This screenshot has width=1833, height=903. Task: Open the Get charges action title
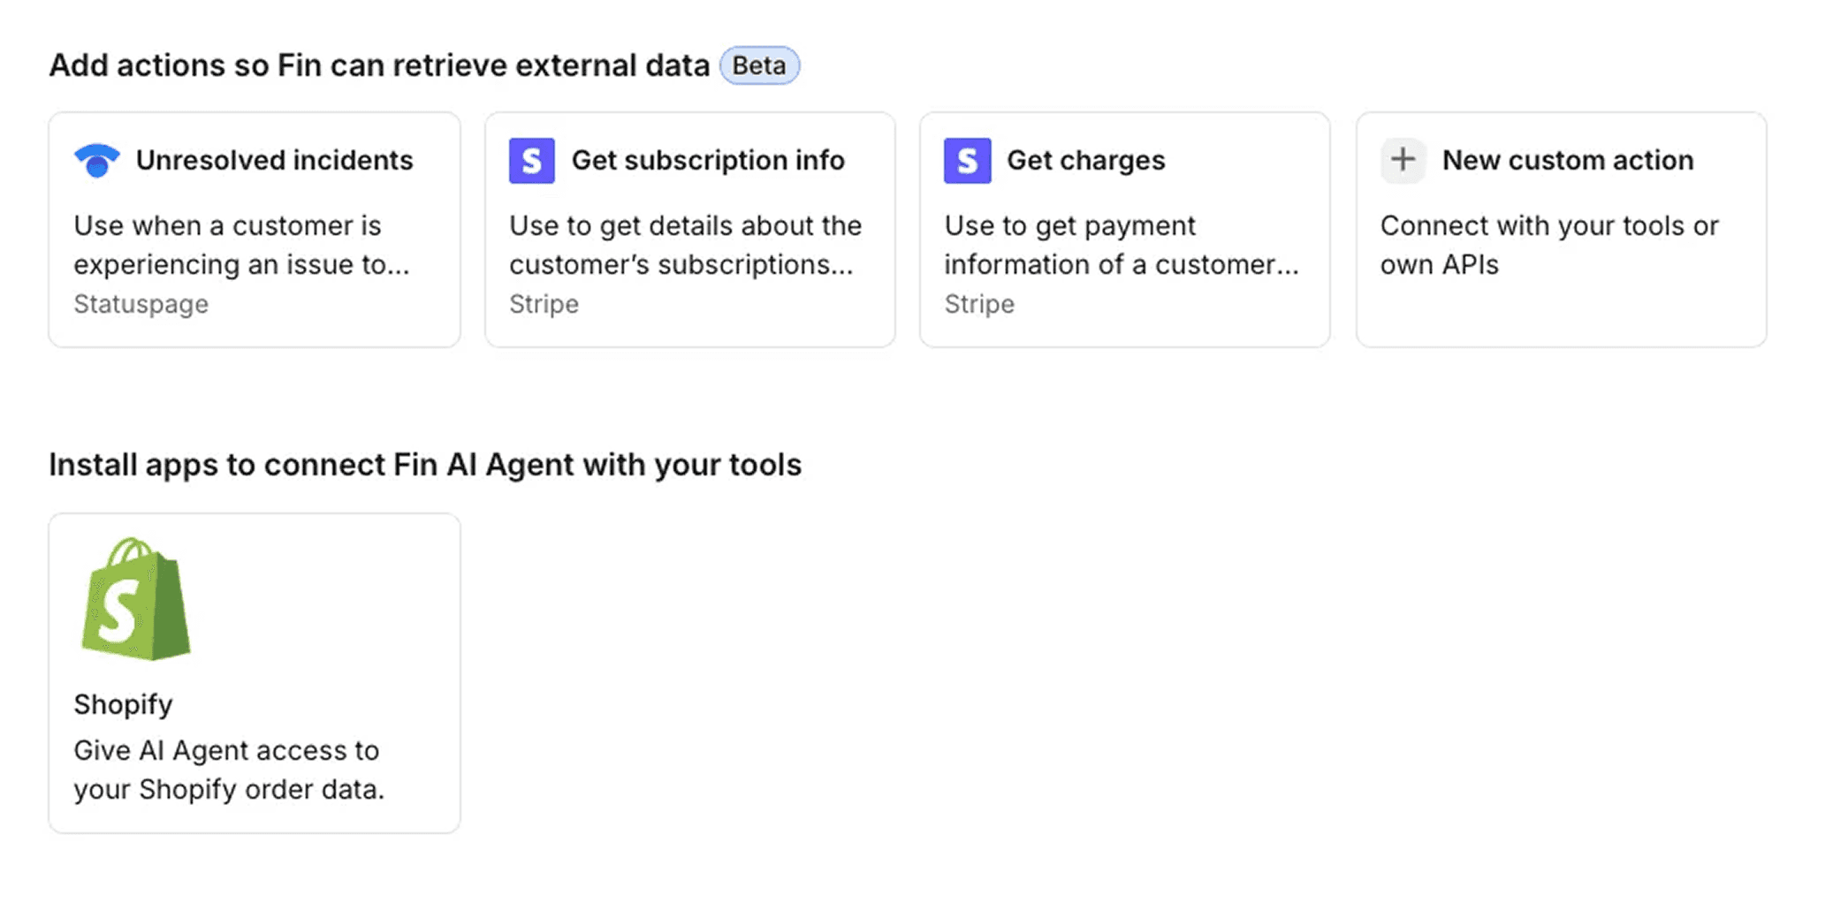1085,161
